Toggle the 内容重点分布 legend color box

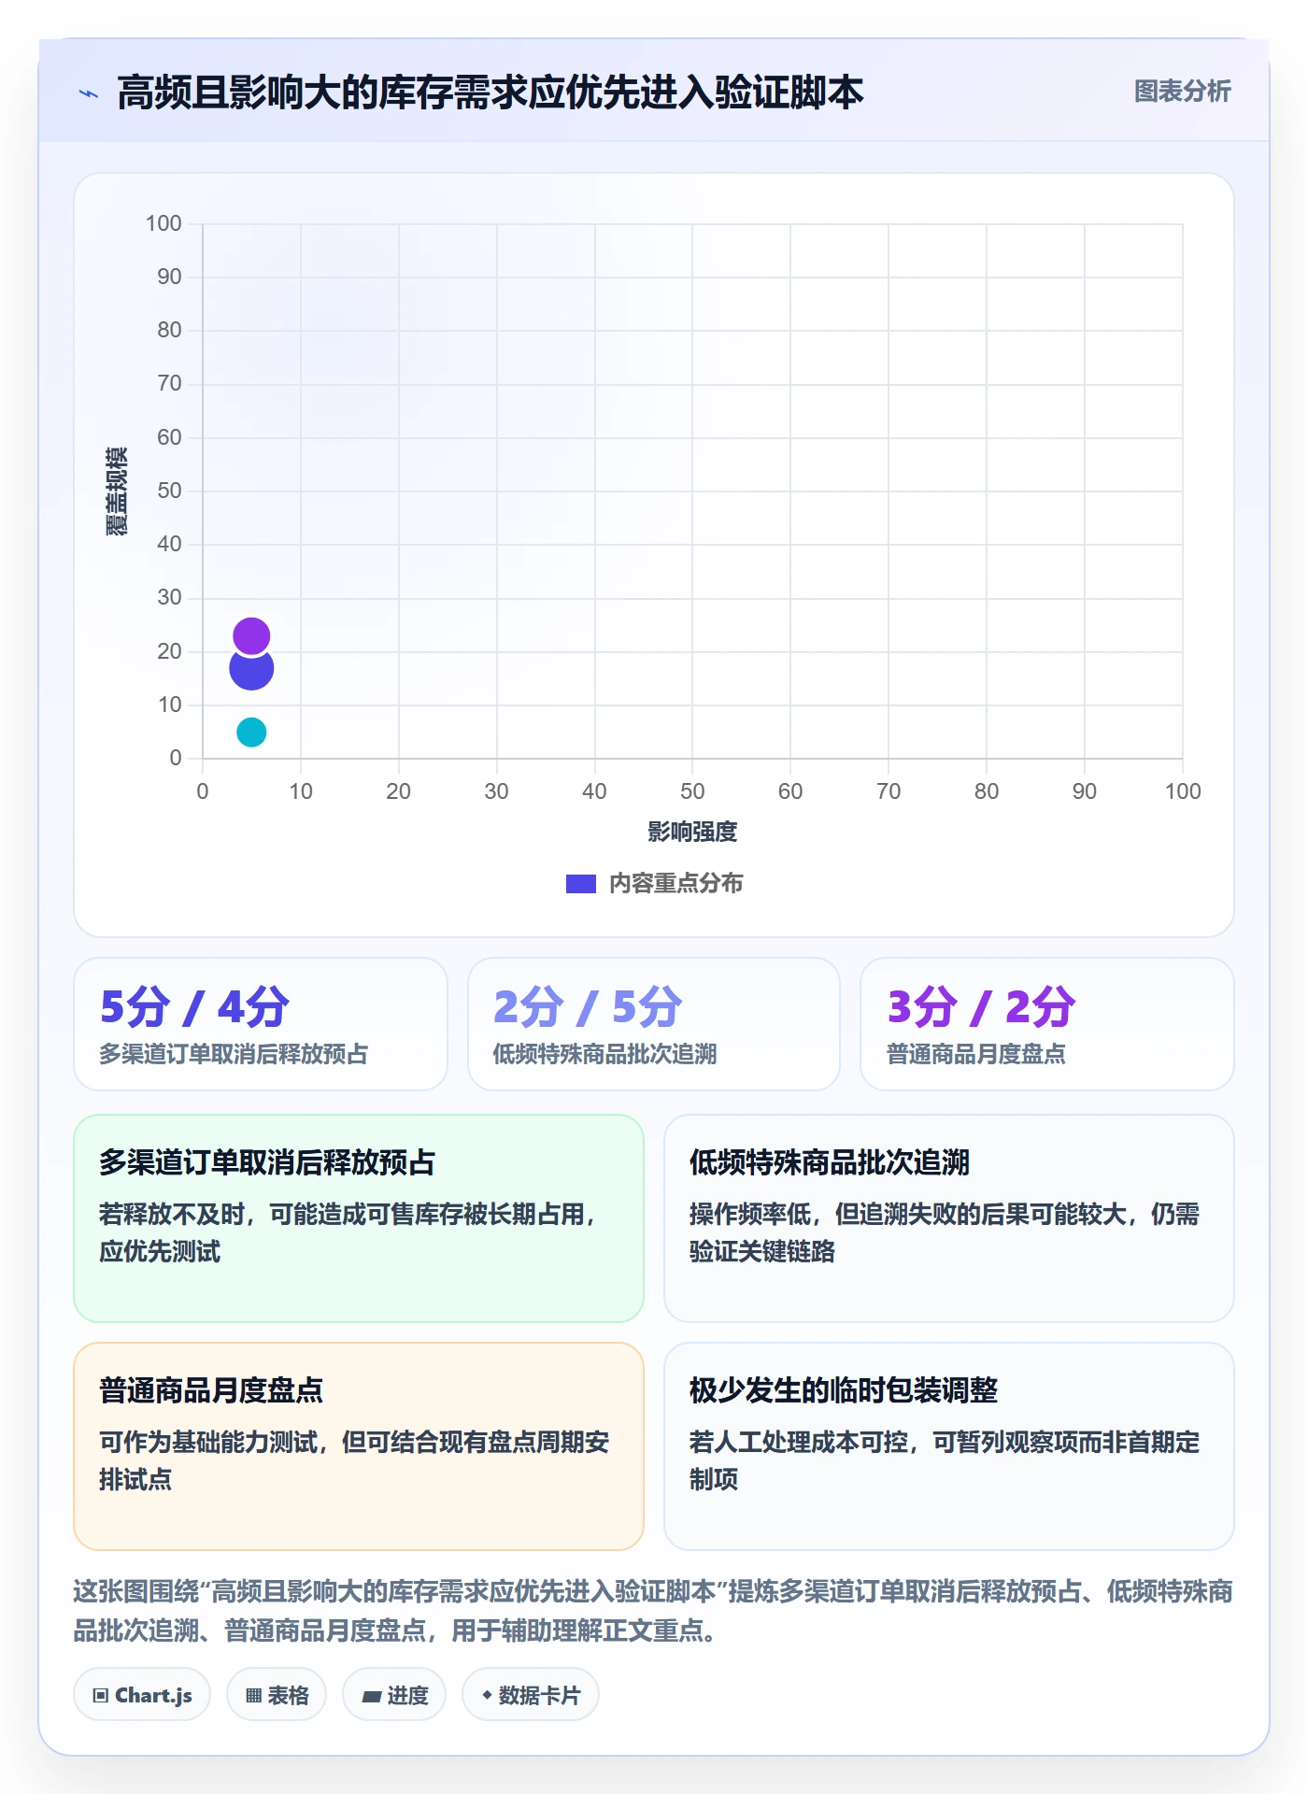point(581,884)
